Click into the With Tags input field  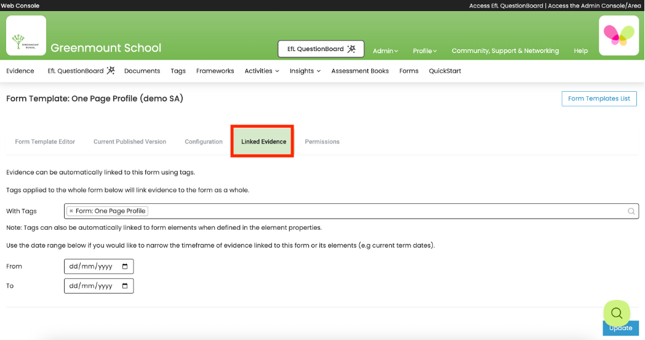tap(351, 211)
